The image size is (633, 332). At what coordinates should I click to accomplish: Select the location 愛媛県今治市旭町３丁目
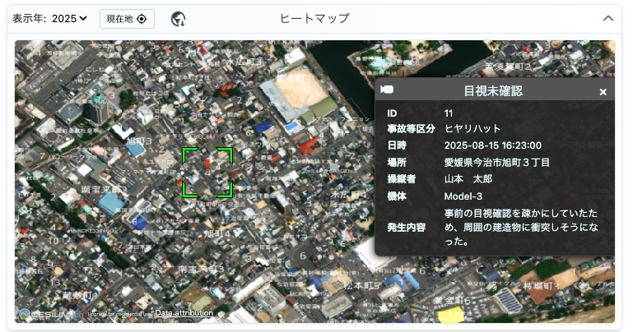click(x=497, y=163)
